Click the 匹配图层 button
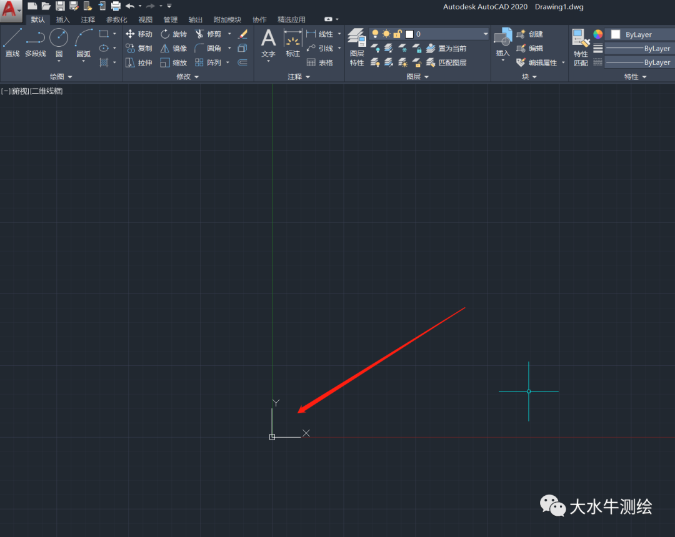This screenshot has height=537, width=675. point(446,62)
